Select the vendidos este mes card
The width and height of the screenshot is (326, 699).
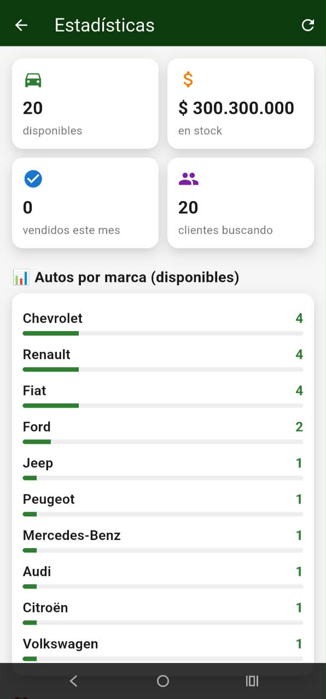(x=85, y=203)
